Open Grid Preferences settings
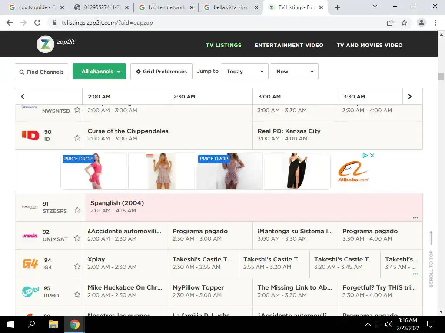445x333 pixels. [x=162, y=72]
